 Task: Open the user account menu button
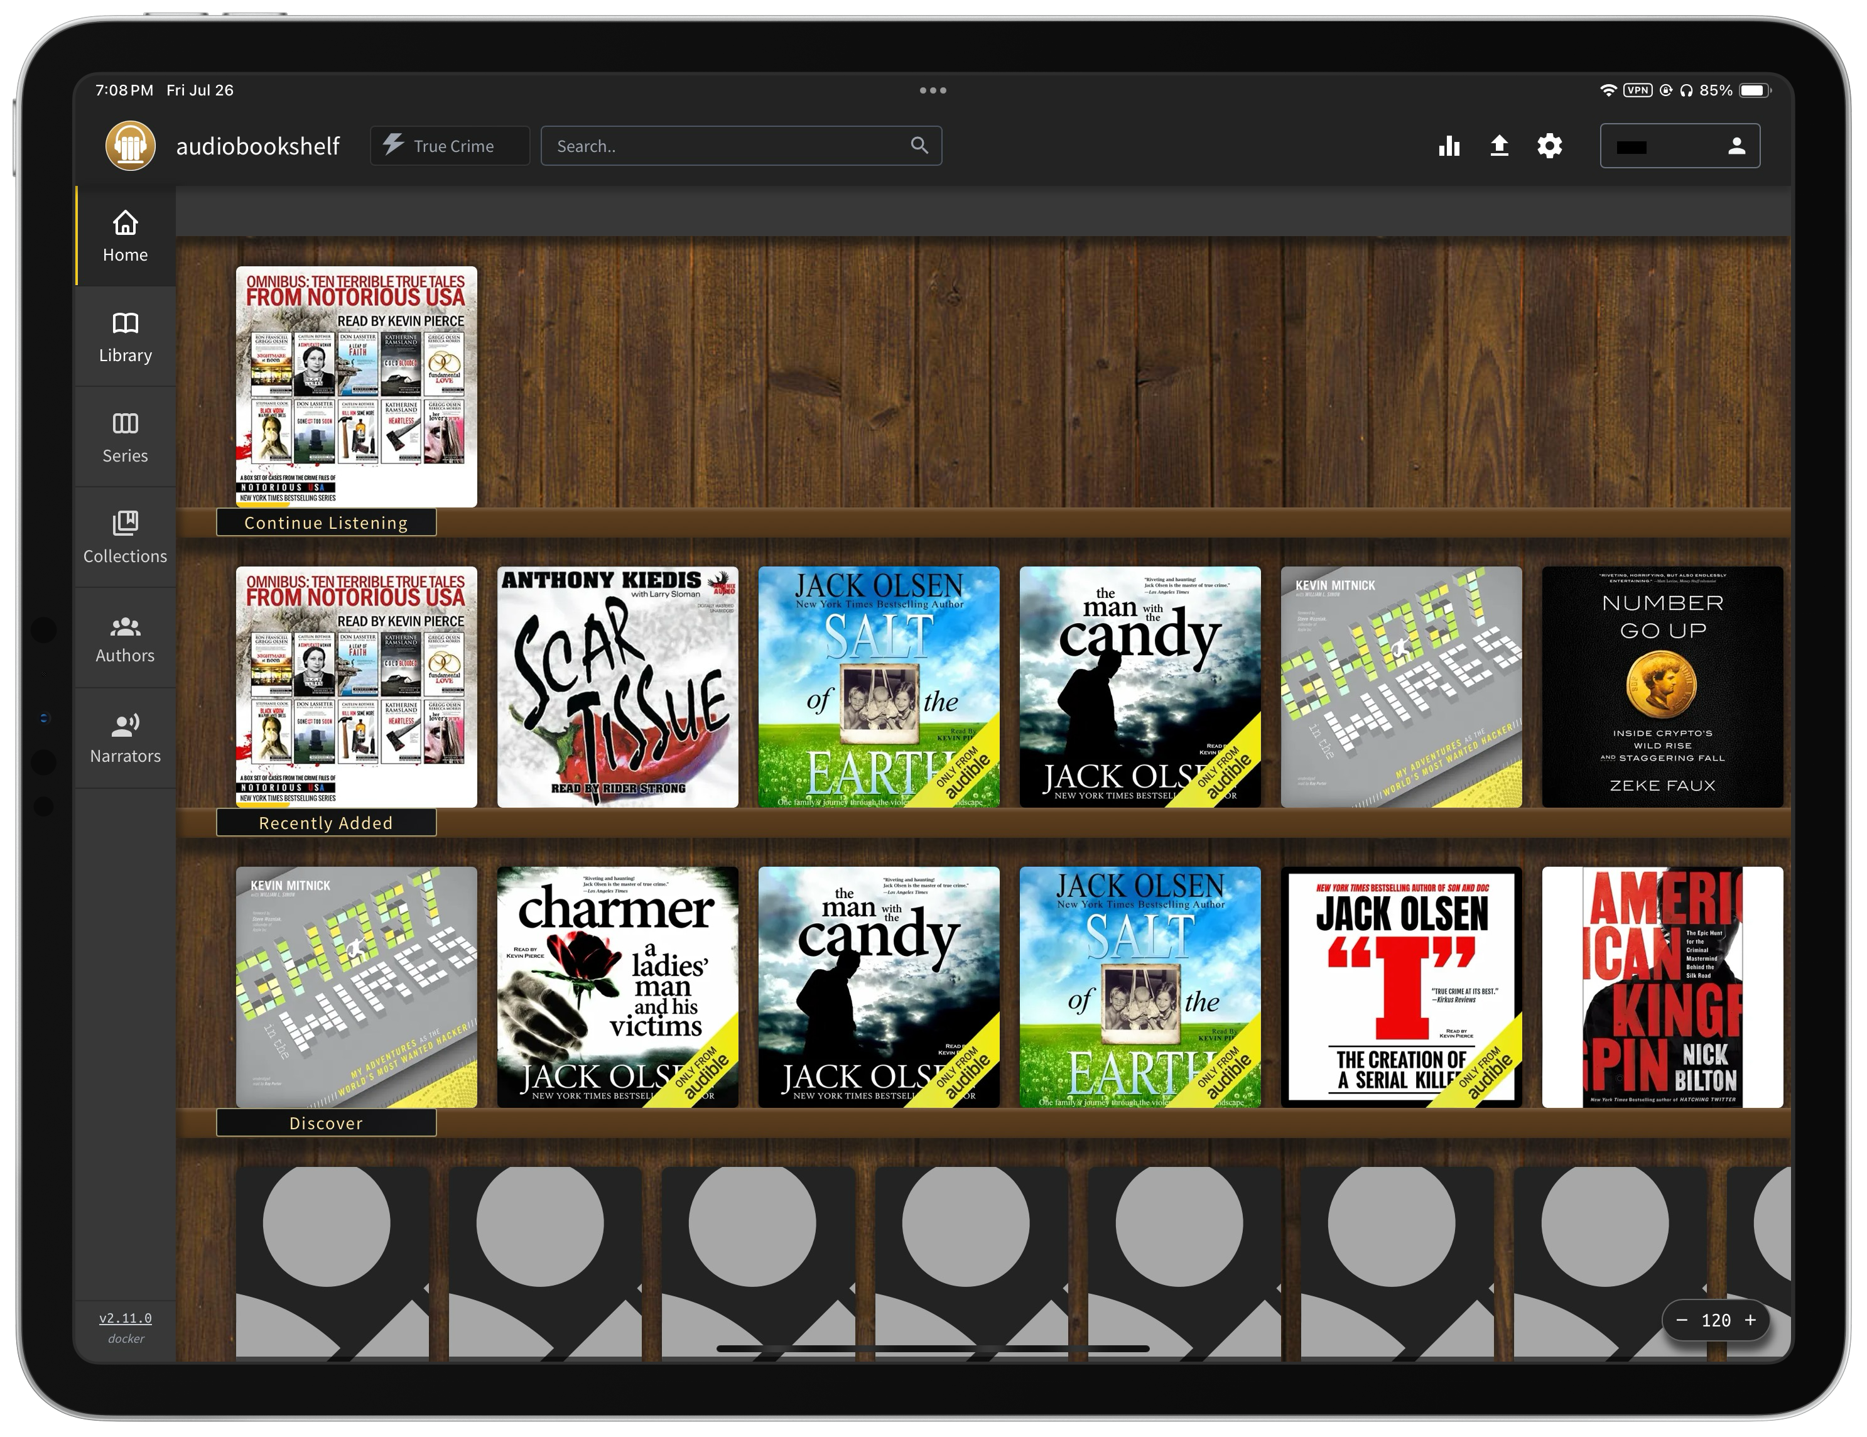(x=1680, y=146)
